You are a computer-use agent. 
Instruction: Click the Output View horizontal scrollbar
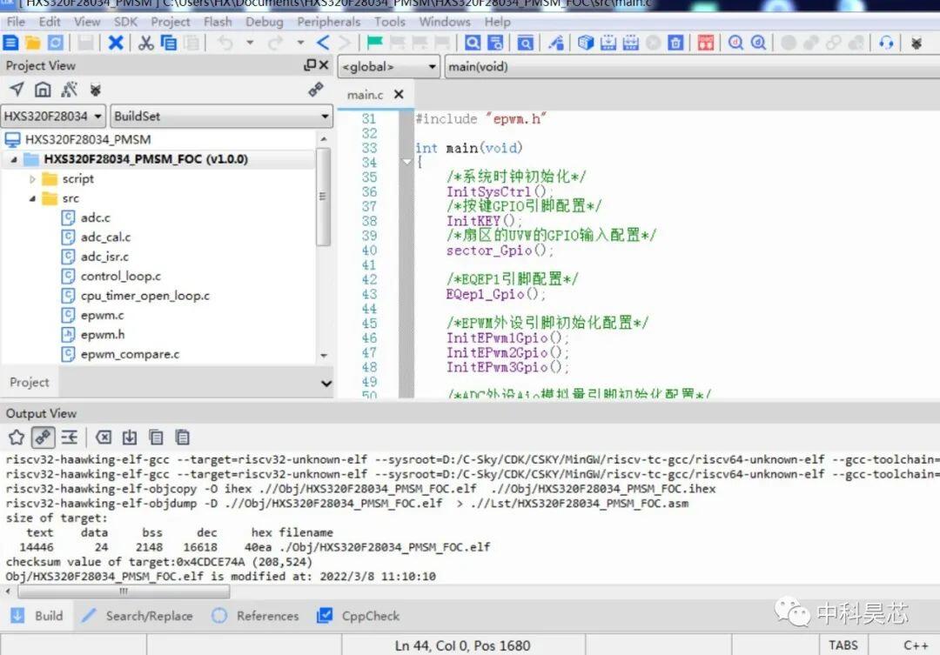click(x=124, y=592)
